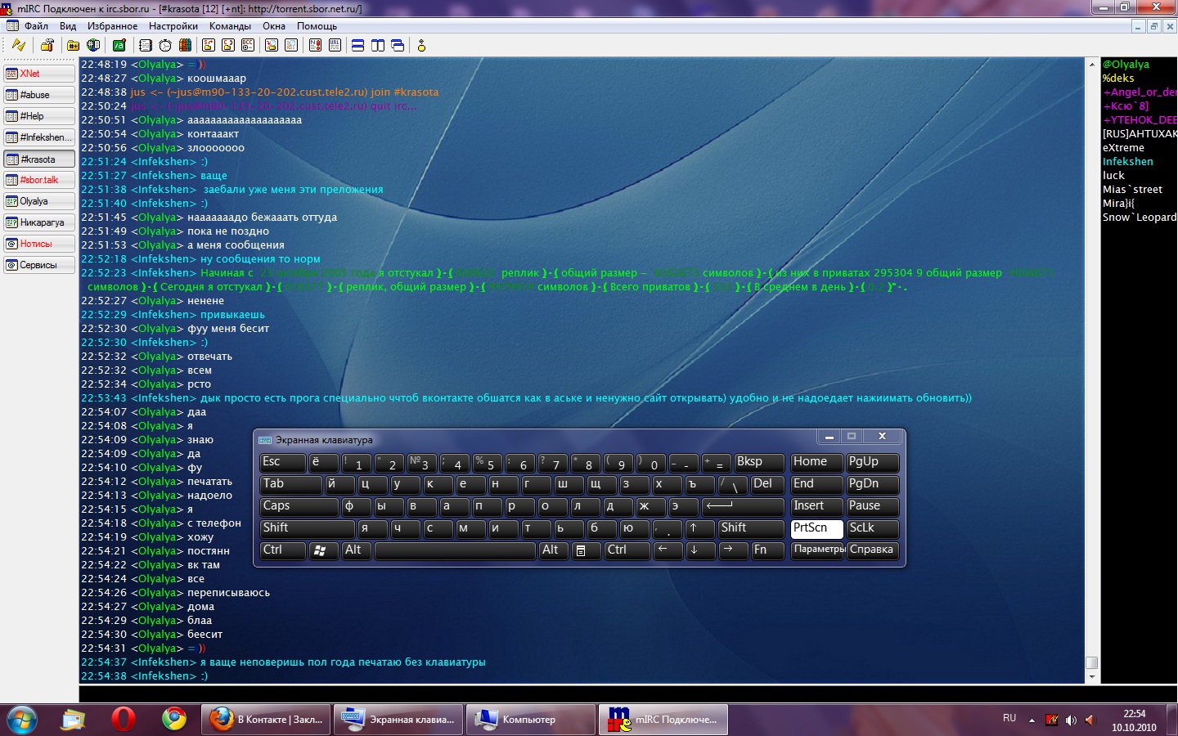Open the Olyalya private chat window
1178x736 pixels.
point(39,201)
